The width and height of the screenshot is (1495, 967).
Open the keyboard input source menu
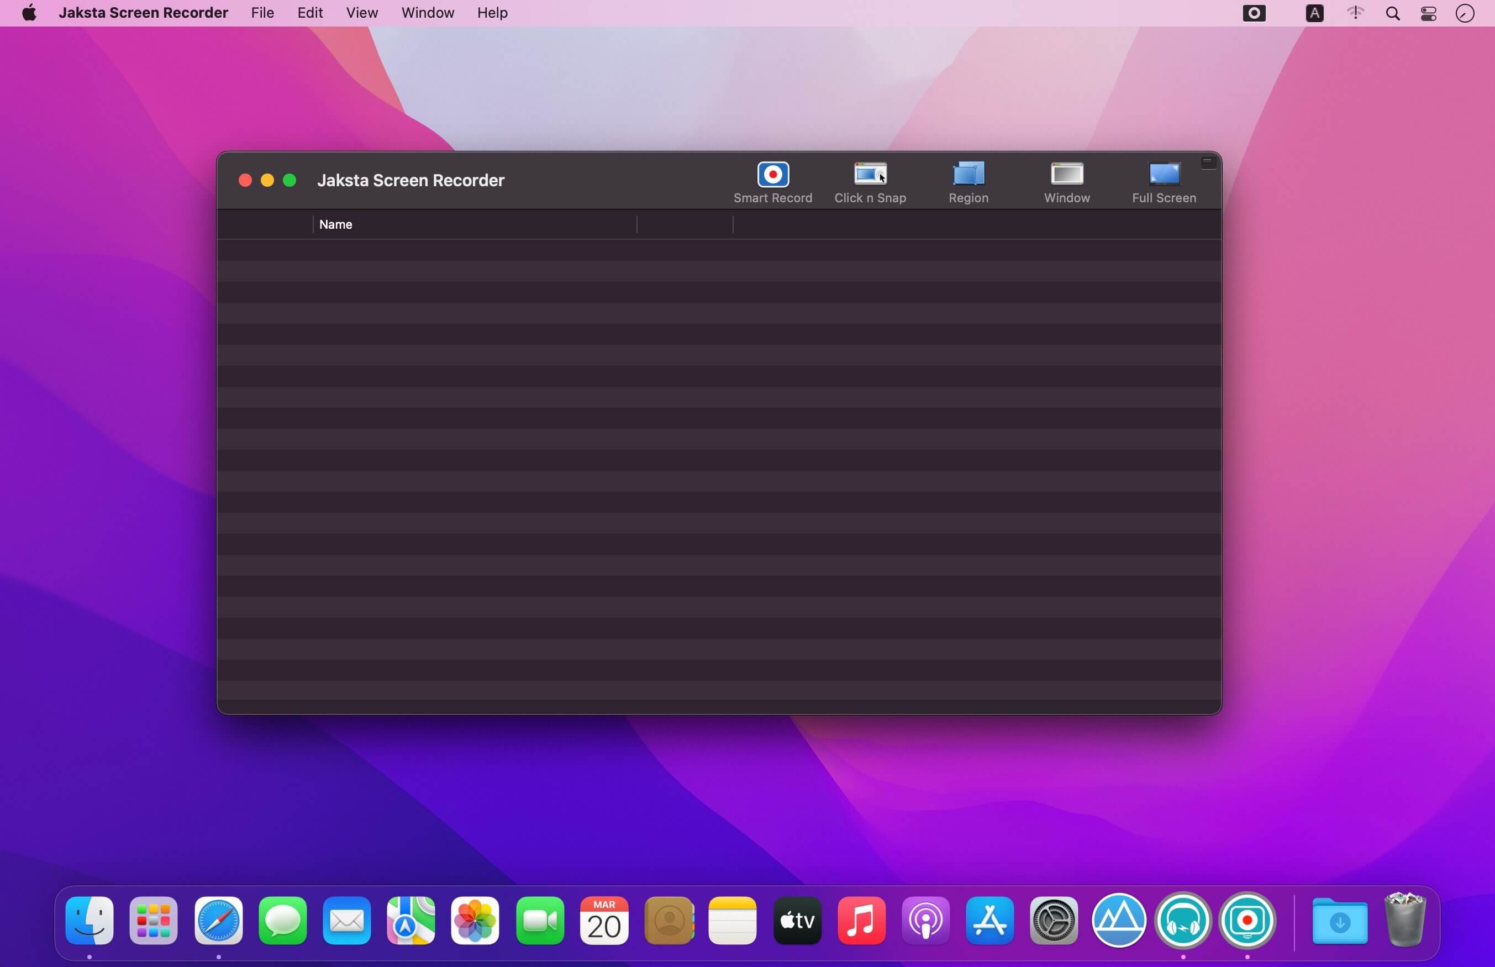(1314, 13)
